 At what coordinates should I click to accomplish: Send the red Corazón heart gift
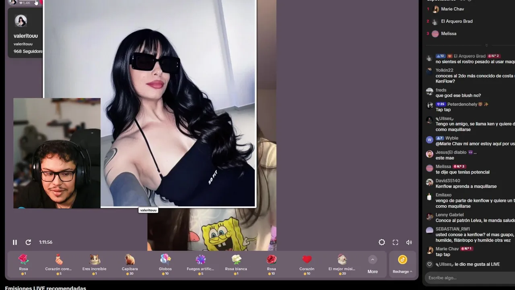[307, 265]
